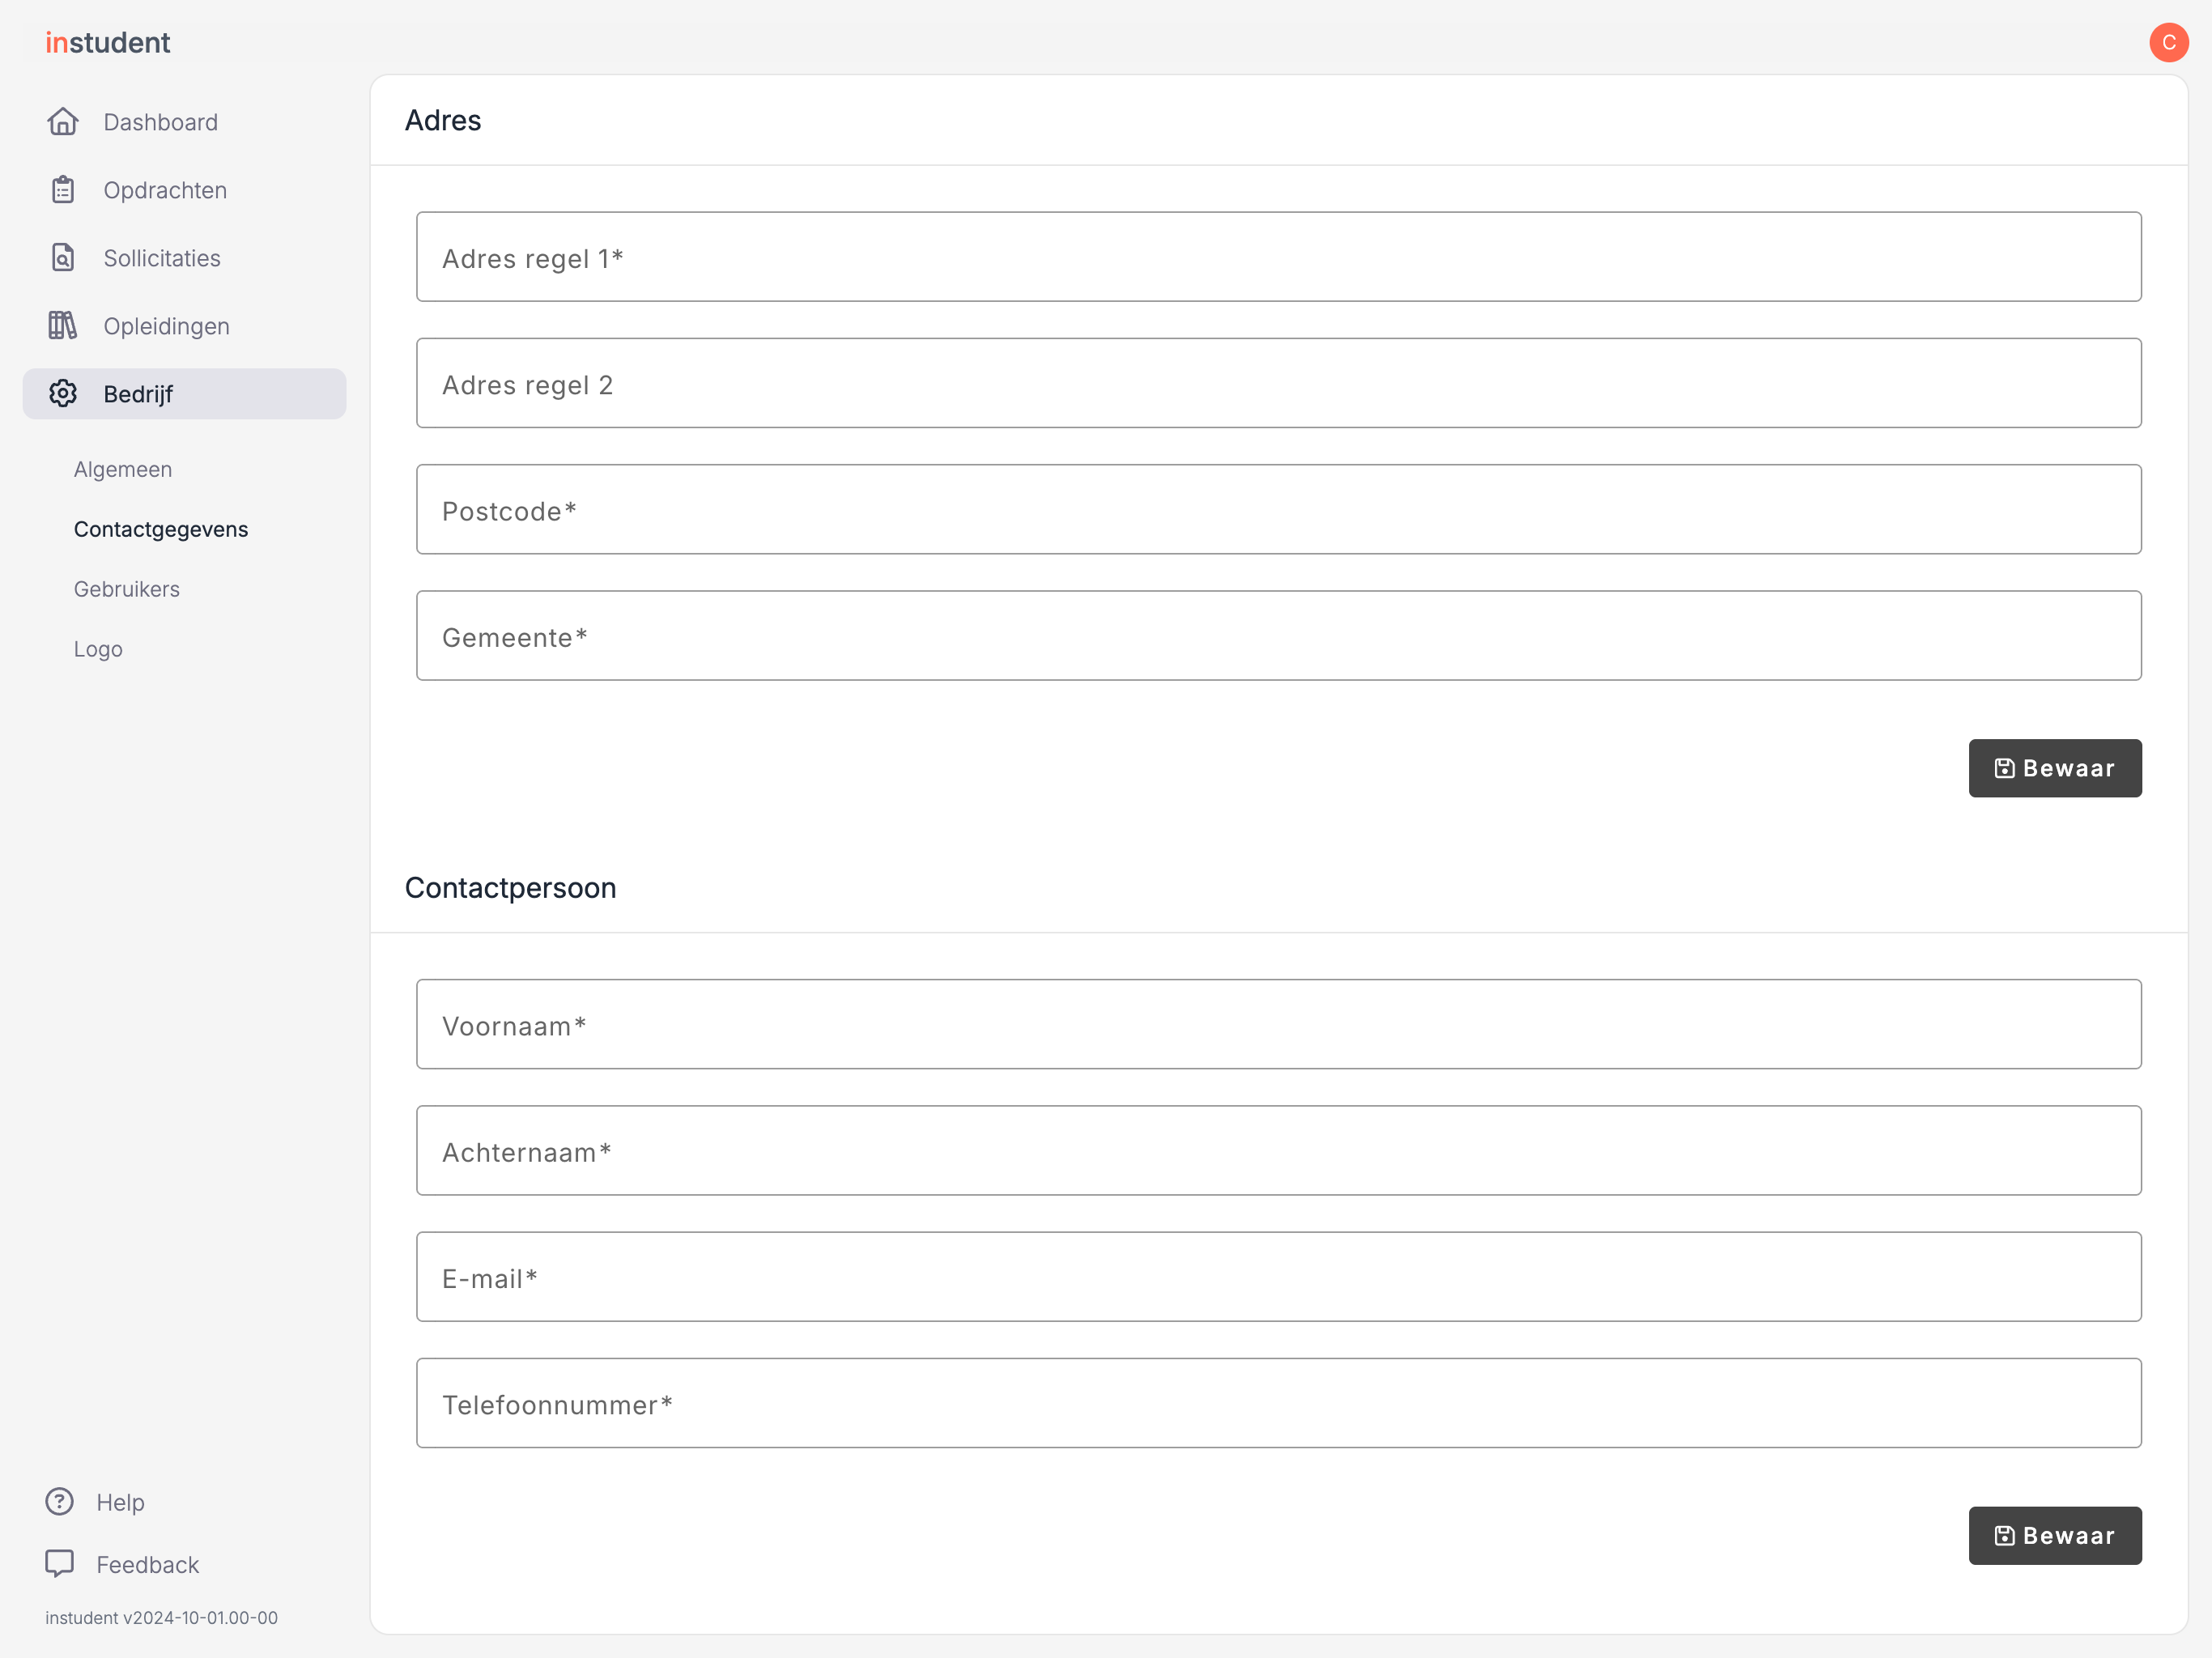Screen dimensions: 2212x1658
Task: Open the Opdrachten clipboard icon
Action: 63,190
